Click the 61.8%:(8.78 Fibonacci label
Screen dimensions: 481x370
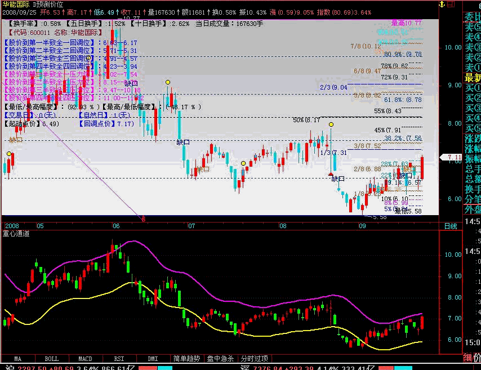pyautogui.click(x=403, y=100)
